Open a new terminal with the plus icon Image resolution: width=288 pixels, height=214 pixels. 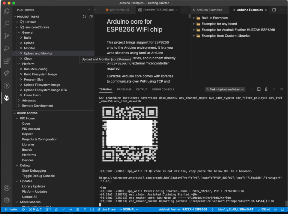click(x=251, y=89)
